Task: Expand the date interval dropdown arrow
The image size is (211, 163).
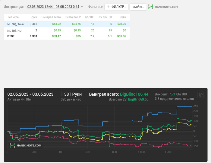Action: (82, 7)
